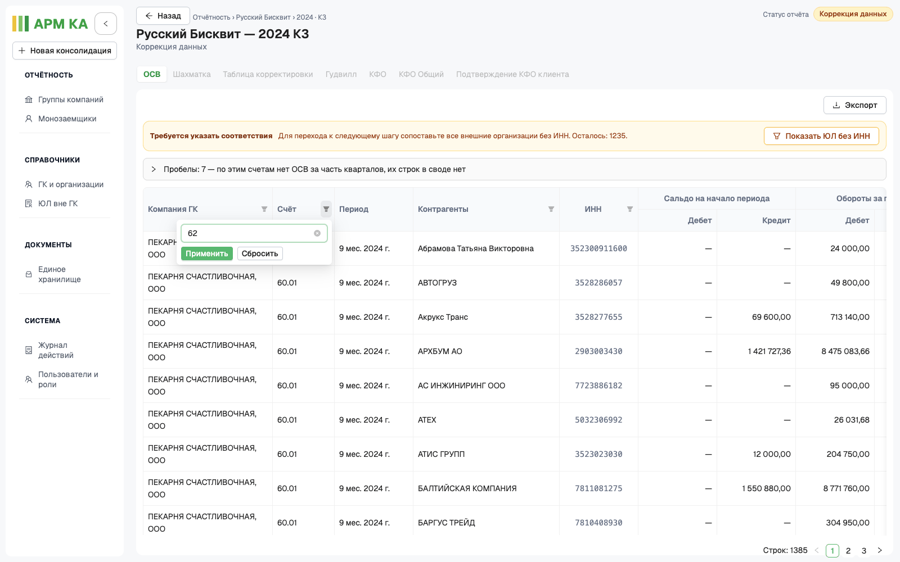Select the ОСВ tab
The image size is (900, 562).
[152, 74]
